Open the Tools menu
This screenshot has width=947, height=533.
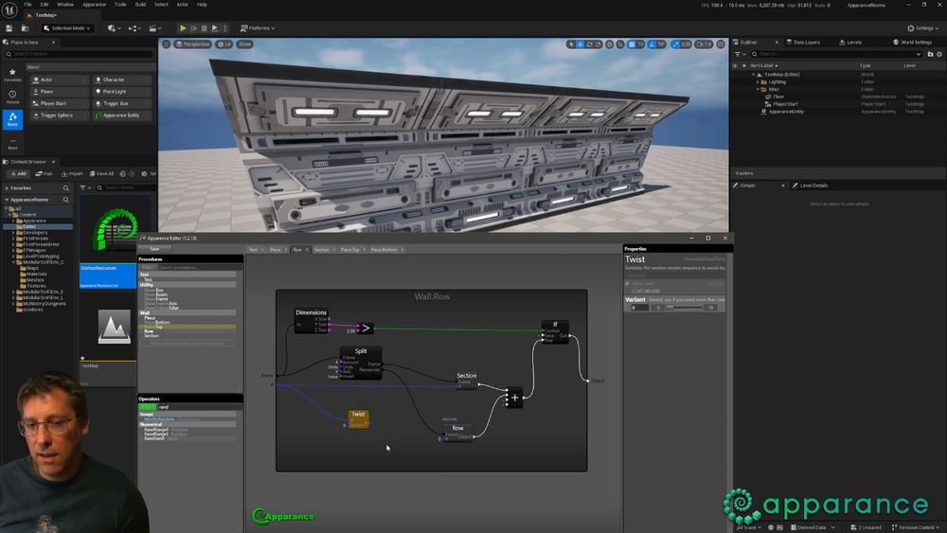tap(120, 4)
